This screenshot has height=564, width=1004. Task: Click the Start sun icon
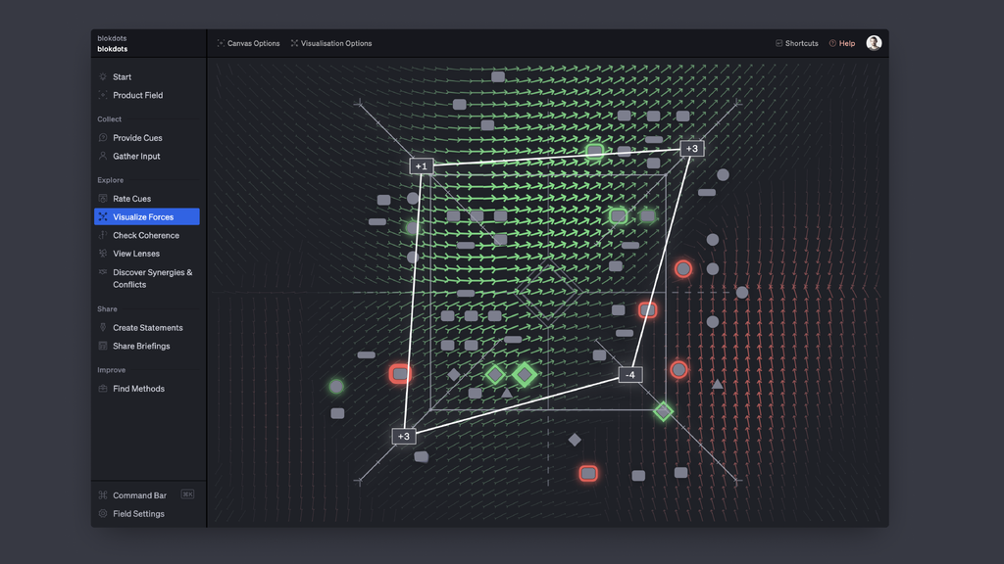(x=102, y=76)
